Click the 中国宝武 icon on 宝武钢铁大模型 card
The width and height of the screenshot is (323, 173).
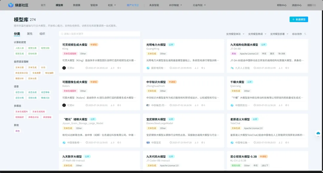coord(148,143)
